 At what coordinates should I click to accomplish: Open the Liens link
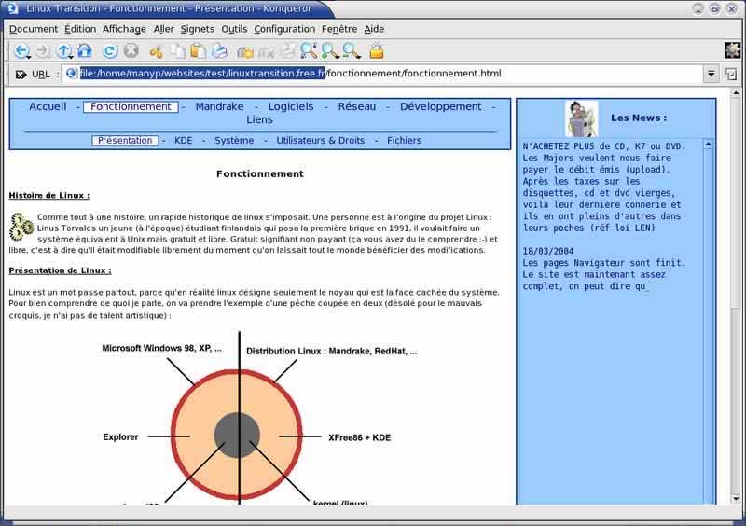(259, 120)
